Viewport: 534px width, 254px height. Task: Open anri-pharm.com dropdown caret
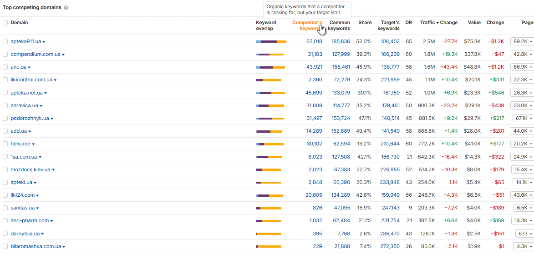pyautogui.click(x=52, y=221)
